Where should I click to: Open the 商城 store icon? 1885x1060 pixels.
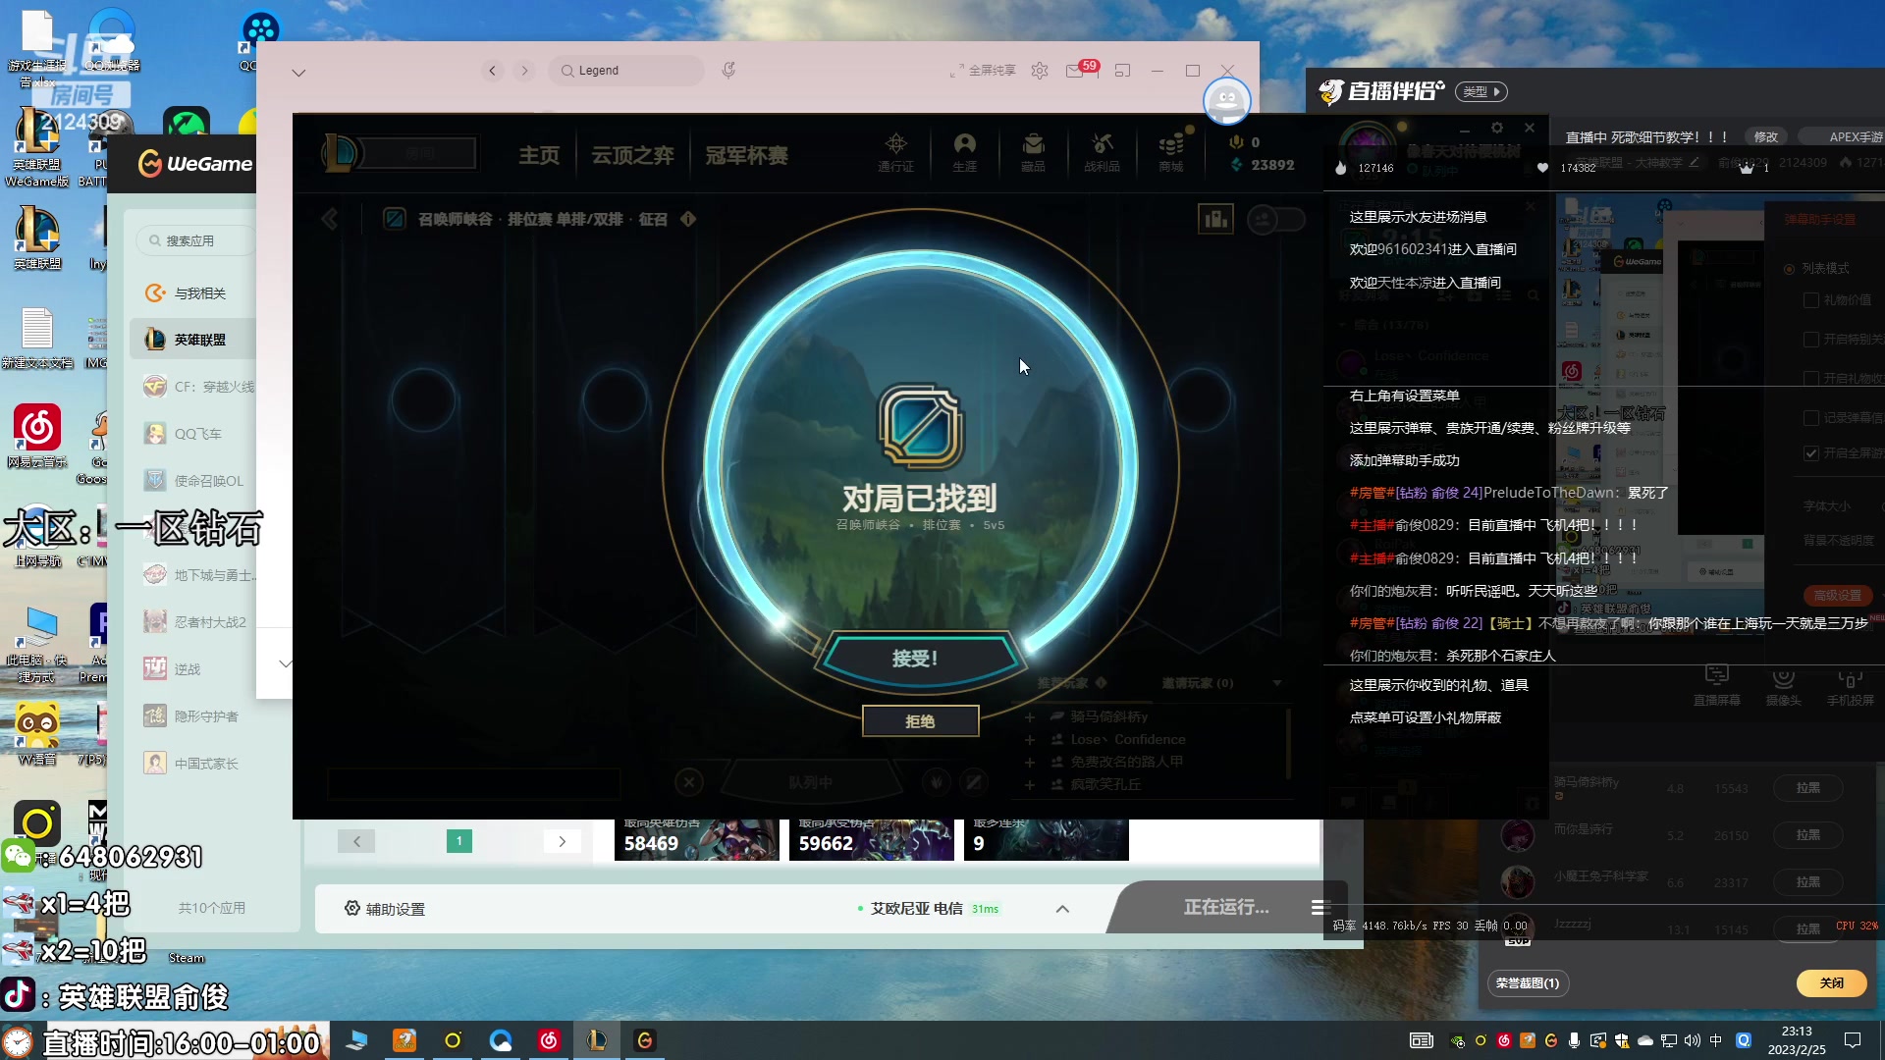[x=1170, y=153]
